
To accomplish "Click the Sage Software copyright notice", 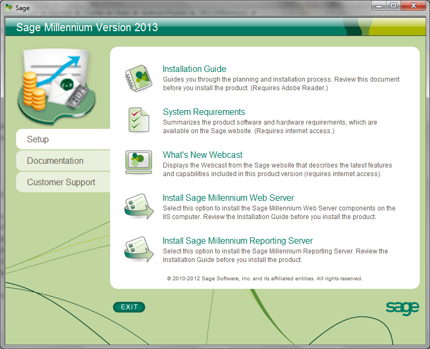I will (x=264, y=279).
